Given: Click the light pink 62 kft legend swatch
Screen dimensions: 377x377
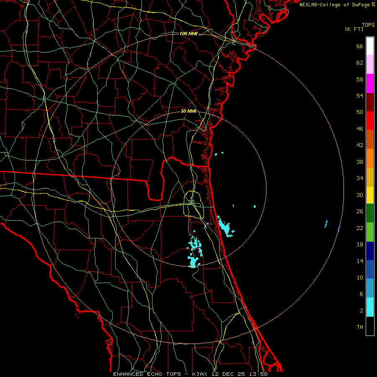Looking at the screenshot, I should [x=370, y=65].
